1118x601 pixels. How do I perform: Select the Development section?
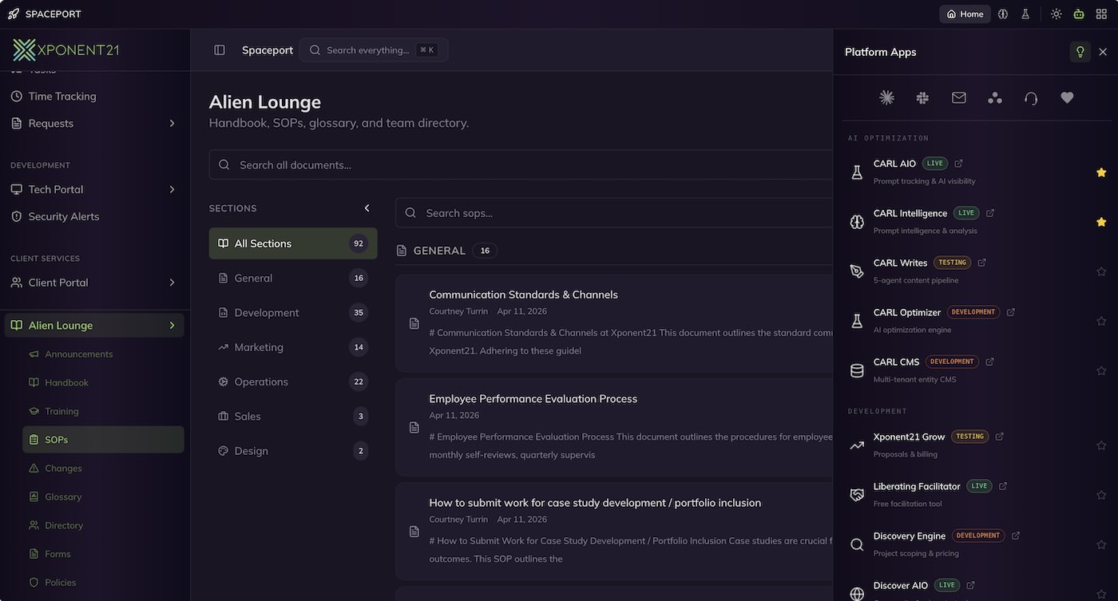coord(293,313)
